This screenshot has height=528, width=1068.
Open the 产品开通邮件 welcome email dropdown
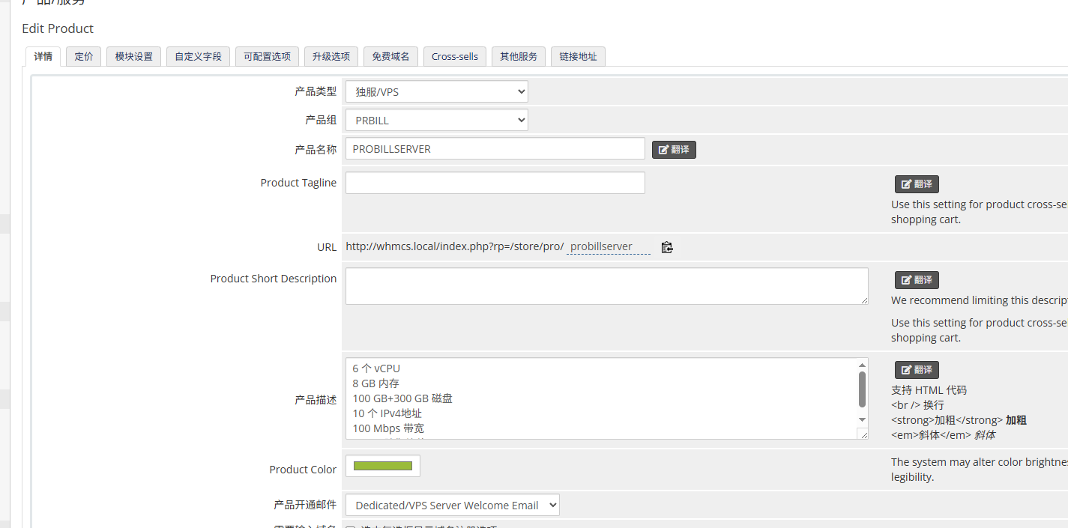pyautogui.click(x=452, y=506)
